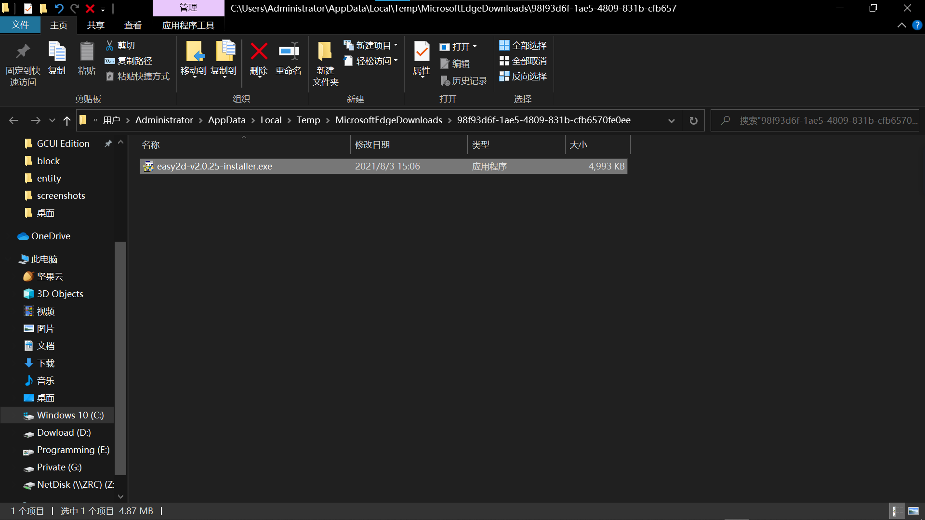Click Select none (全部取消)
The image size is (925, 520).
[523, 61]
